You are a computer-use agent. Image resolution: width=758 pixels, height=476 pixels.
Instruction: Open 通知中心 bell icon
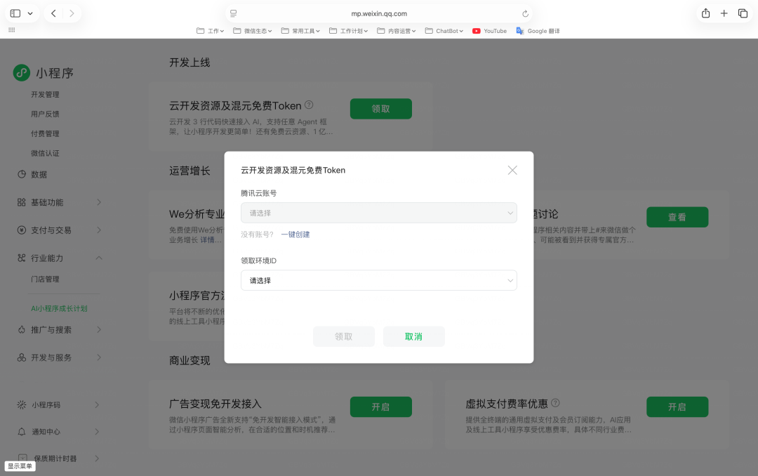pyautogui.click(x=23, y=431)
